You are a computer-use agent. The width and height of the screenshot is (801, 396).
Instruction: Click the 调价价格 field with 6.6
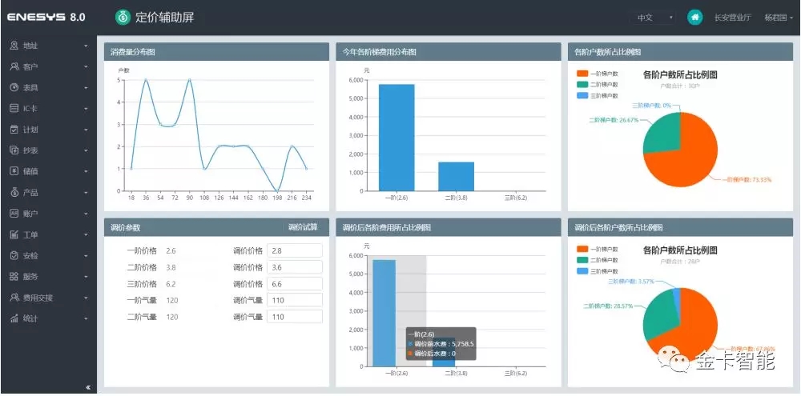pos(295,284)
